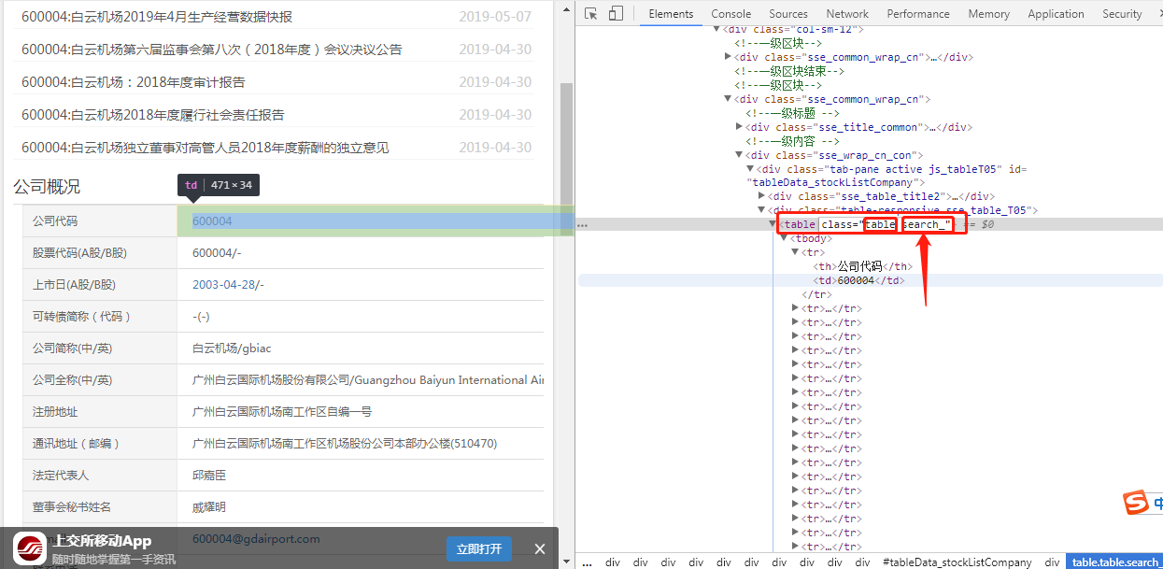This screenshot has width=1163, height=569.
Task: Click the 白云机场/gbiac short name value
Action: 232,349
